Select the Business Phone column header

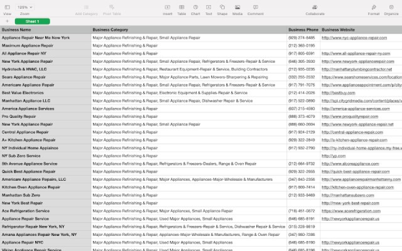click(x=303, y=29)
